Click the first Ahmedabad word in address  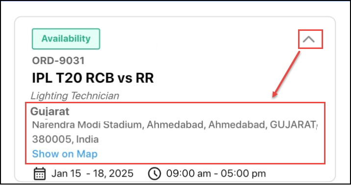point(176,125)
